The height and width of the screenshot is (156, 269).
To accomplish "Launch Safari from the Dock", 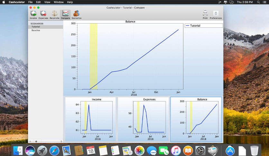I will tap(54, 151).
